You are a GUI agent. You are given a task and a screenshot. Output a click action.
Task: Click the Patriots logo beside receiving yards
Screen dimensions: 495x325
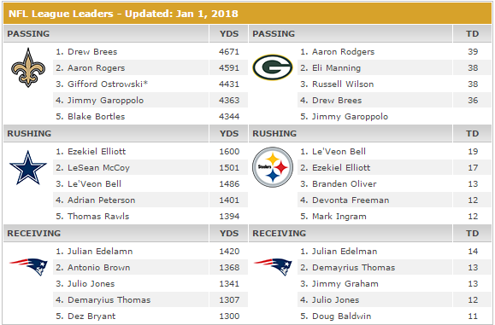tap(28, 266)
